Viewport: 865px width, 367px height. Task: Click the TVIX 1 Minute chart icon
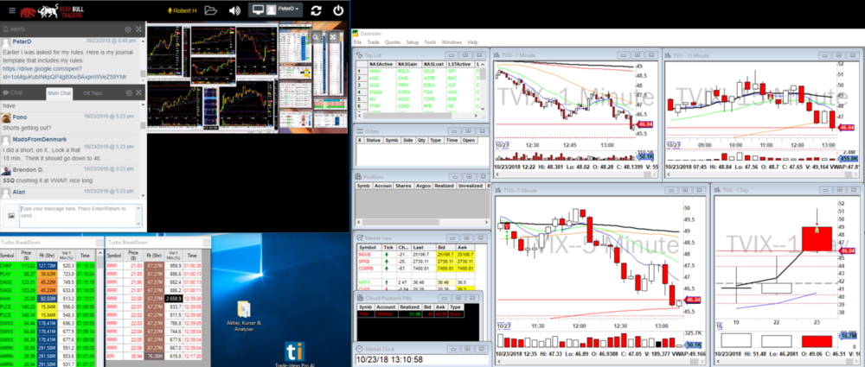coord(497,55)
